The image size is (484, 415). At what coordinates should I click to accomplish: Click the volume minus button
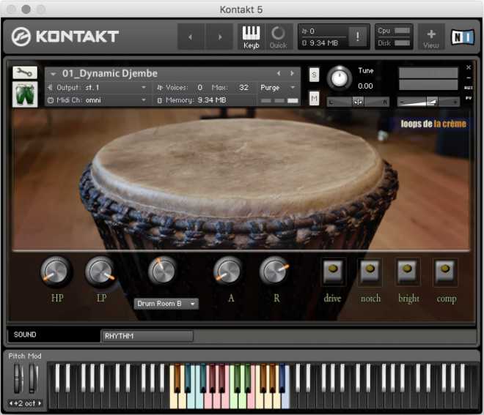pyautogui.click(x=402, y=102)
